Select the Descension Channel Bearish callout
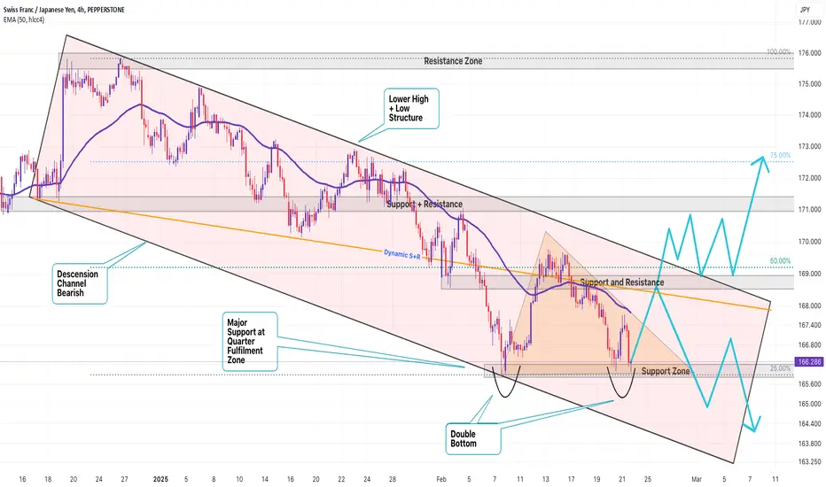 pos(80,283)
